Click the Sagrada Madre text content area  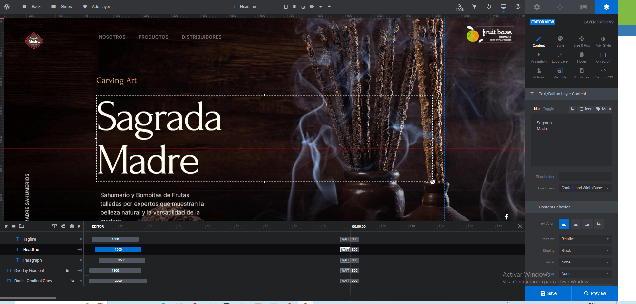click(x=572, y=140)
